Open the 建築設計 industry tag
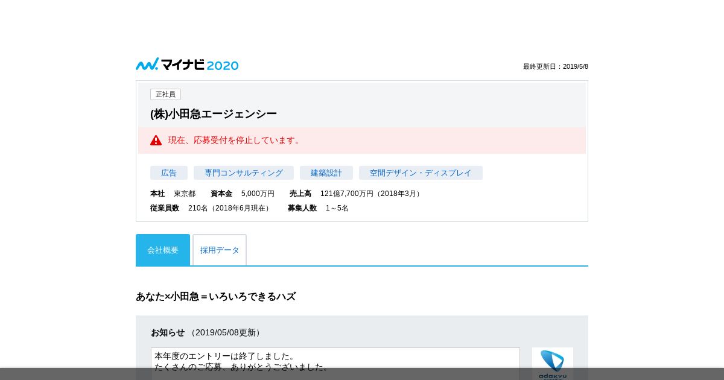This screenshot has height=380, width=724. (326, 173)
